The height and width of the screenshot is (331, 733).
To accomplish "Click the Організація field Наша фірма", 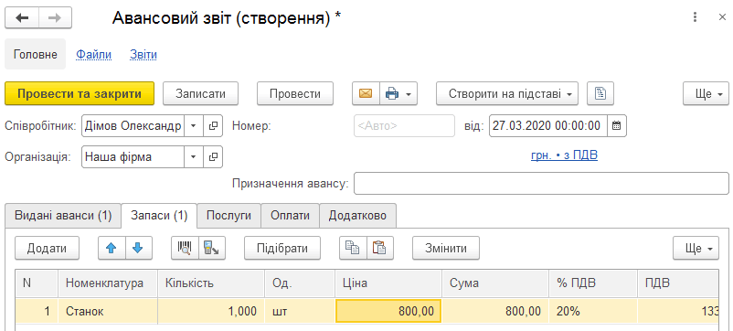I will (x=133, y=157).
